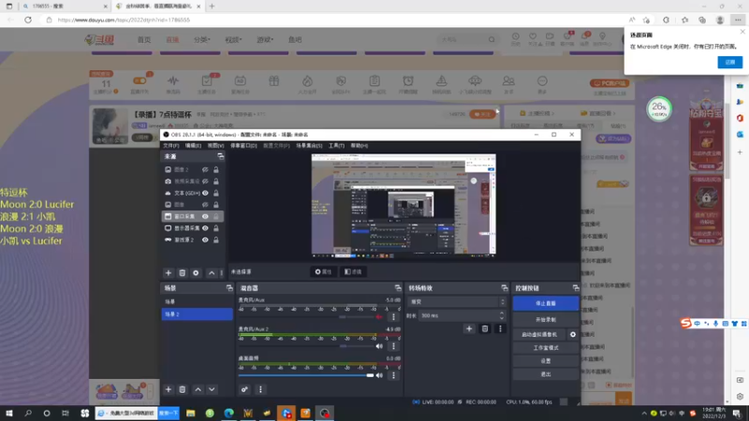
Task: Expand 视频 menu on Douyu navigation
Action: (233, 39)
